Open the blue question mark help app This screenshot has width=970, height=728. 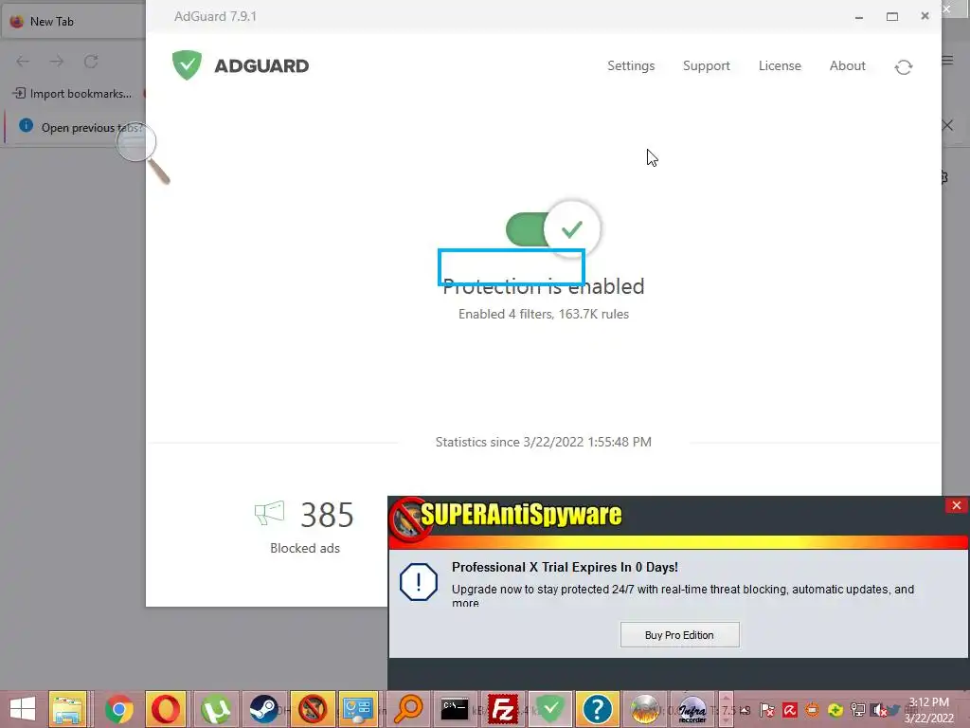tap(597, 709)
